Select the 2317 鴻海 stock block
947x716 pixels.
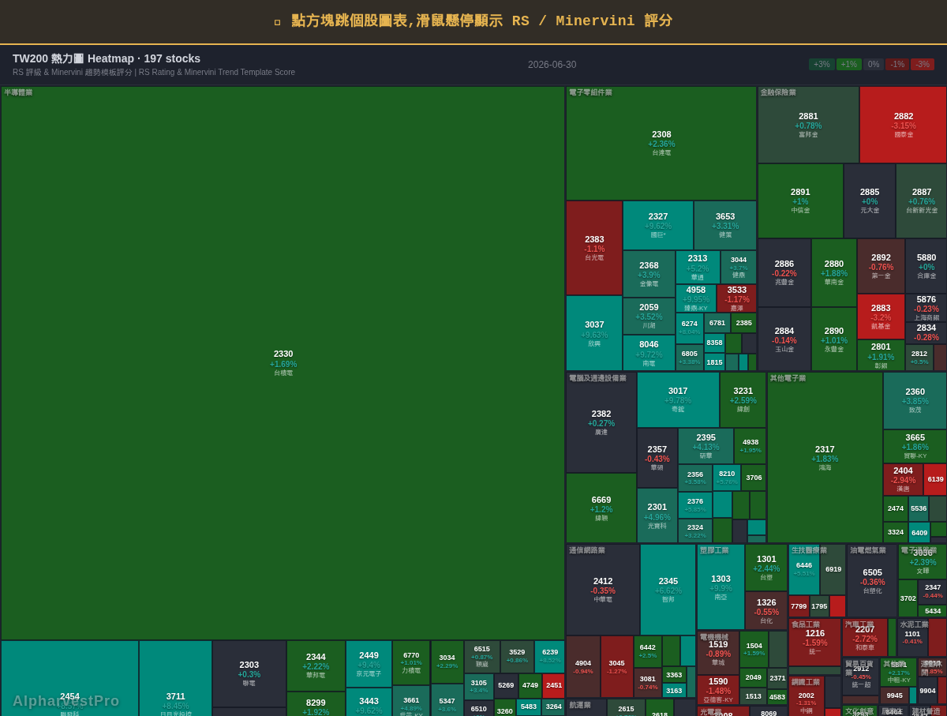(825, 457)
